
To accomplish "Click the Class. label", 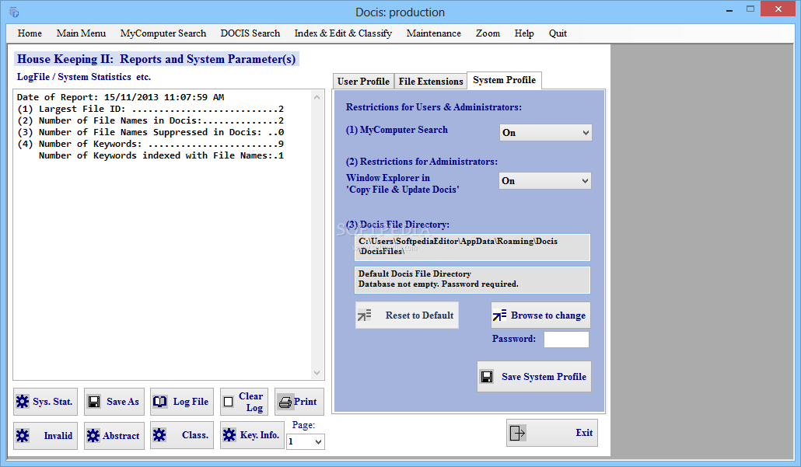I will click(x=195, y=435).
